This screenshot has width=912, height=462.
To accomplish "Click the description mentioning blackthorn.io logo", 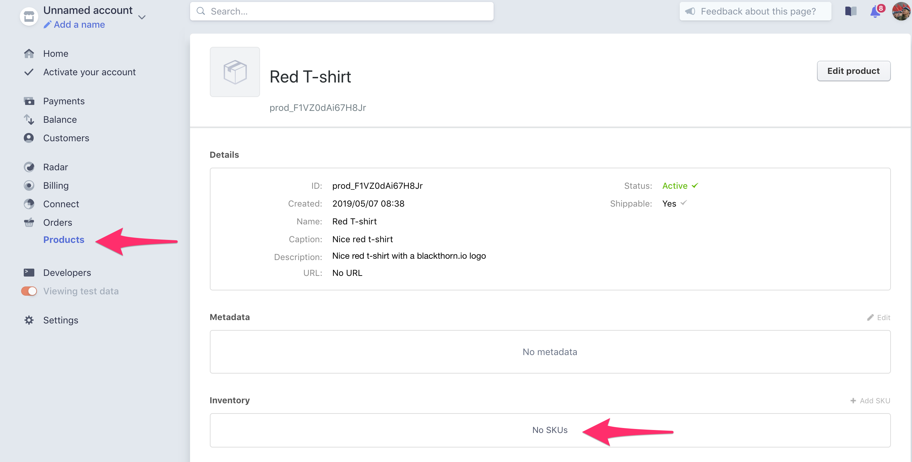I will tap(409, 256).
